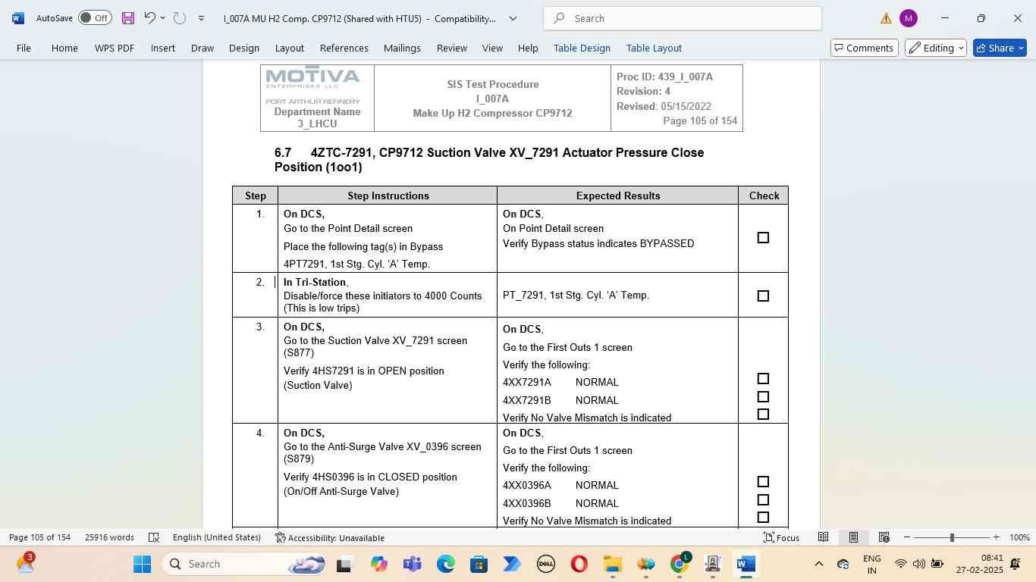Open Customize Quick Access Toolbar dropdown
The width and height of the screenshot is (1036, 582).
point(201,18)
